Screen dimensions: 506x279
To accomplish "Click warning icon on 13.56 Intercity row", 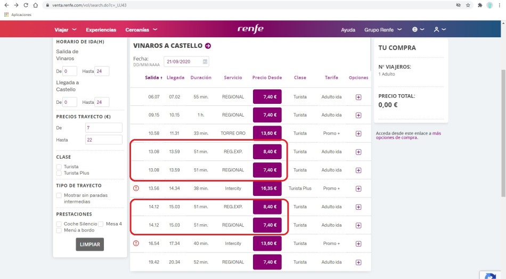I will click(x=136, y=188).
